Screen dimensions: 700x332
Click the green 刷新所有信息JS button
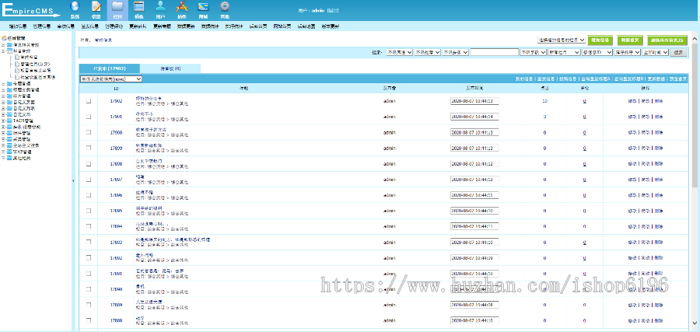point(667,40)
